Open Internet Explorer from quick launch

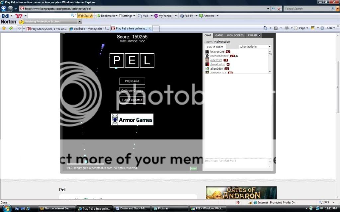click(28, 209)
